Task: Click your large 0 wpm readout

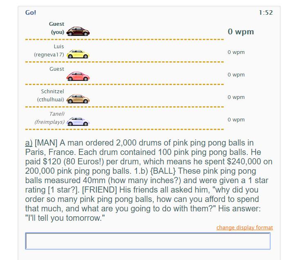Action: click(x=241, y=31)
